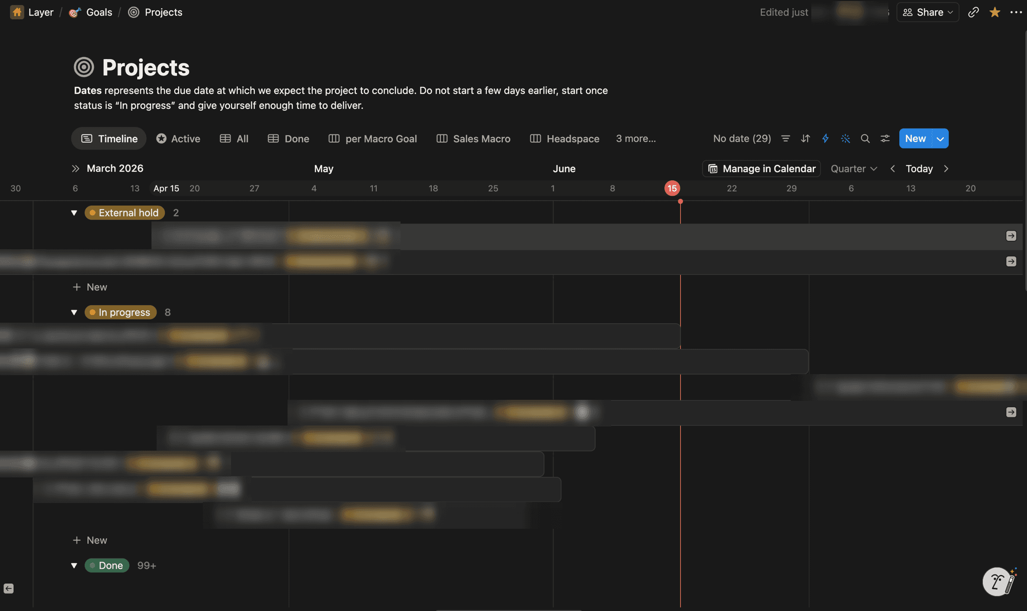Open the No date (29) list
The width and height of the screenshot is (1027, 611).
(x=742, y=138)
